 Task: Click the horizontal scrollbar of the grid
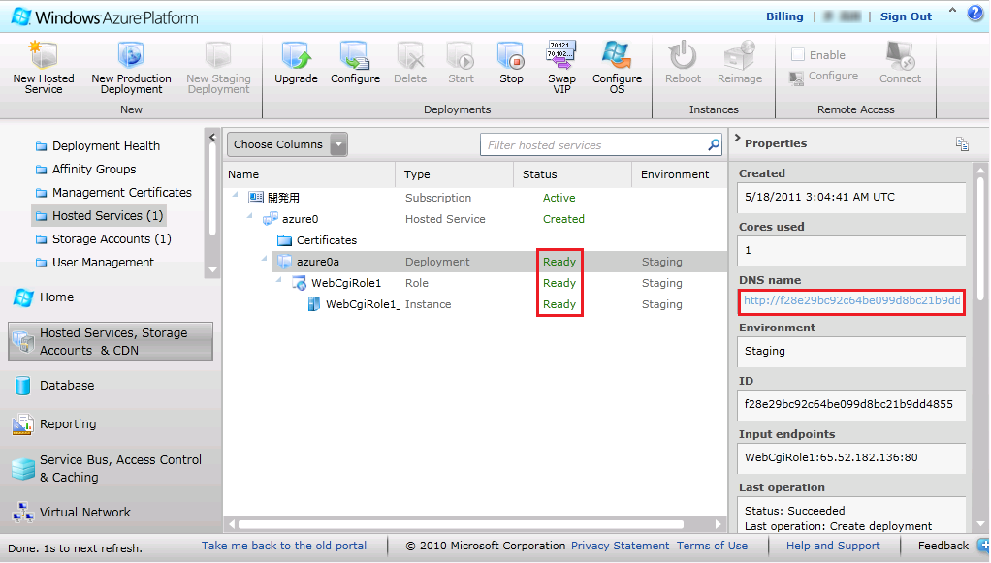pyautogui.click(x=460, y=524)
